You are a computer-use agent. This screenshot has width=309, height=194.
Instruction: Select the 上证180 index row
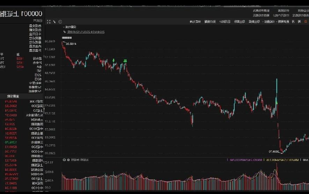click(22, 178)
